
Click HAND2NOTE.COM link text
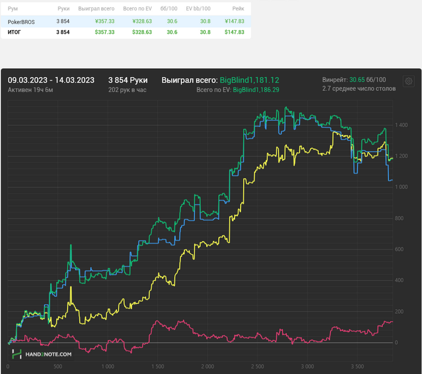48,354
